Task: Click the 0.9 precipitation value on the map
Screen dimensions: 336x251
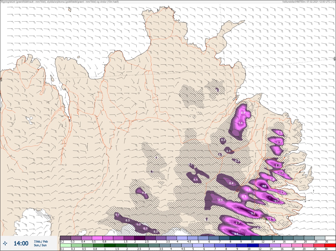Action: pyautogui.click(x=243, y=113)
